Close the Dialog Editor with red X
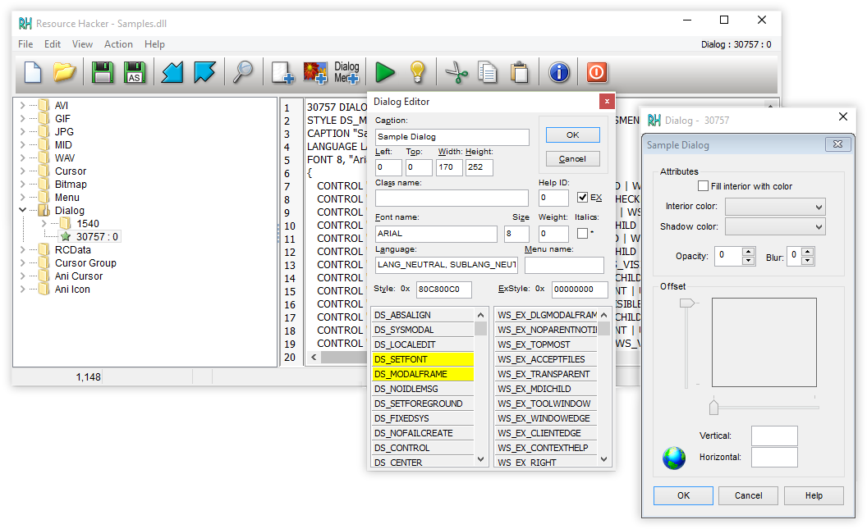This screenshot has height=529, width=867. click(x=607, y=101)
